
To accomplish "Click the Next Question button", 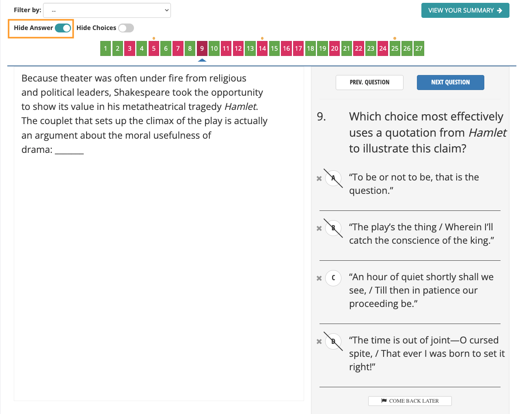I will (450, 82).
